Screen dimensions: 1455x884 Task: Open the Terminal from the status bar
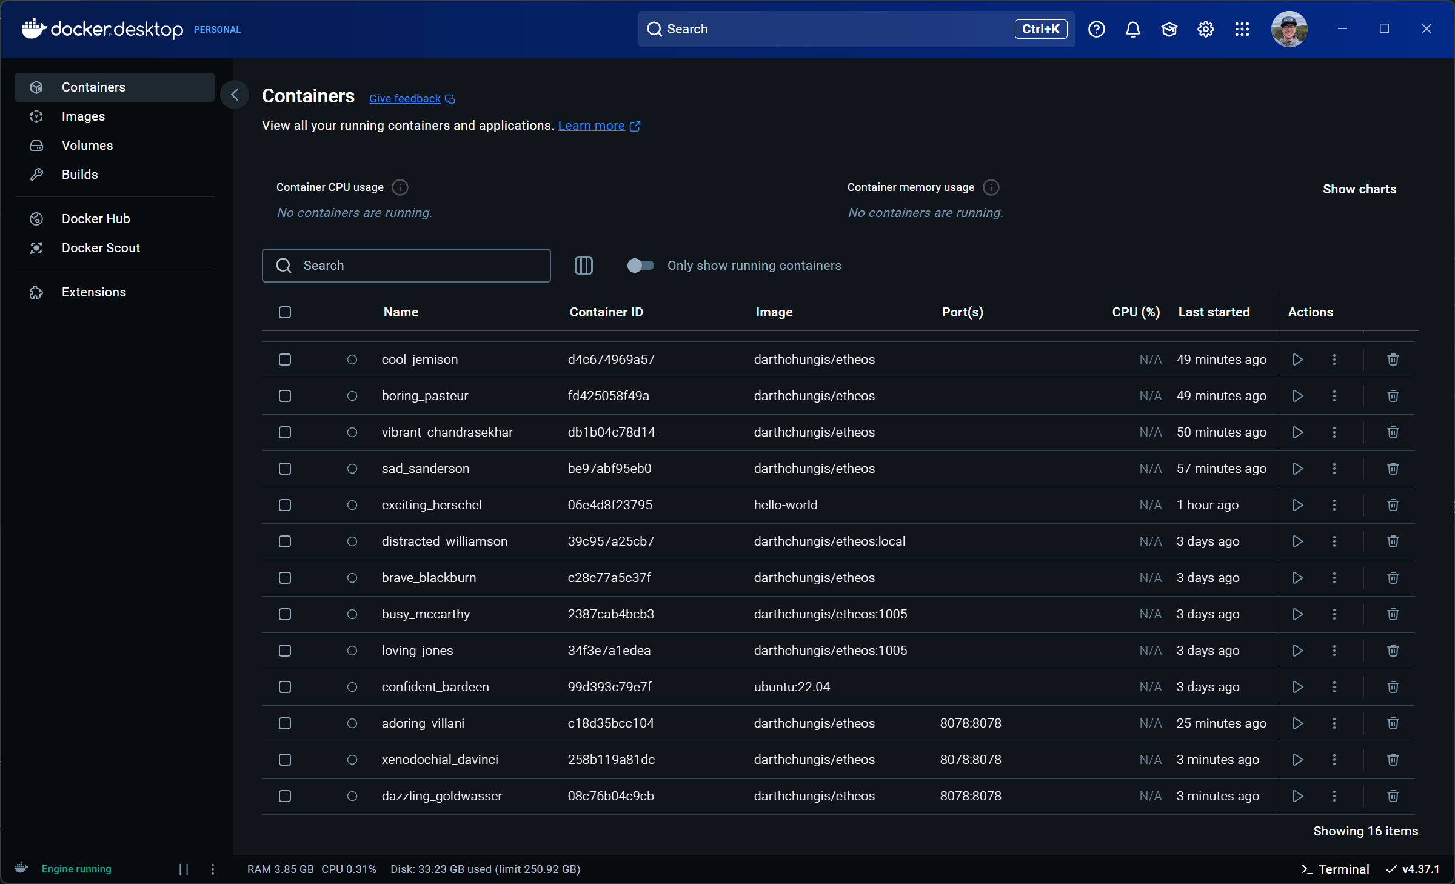pyautogui.click(x=1335, y=869)
